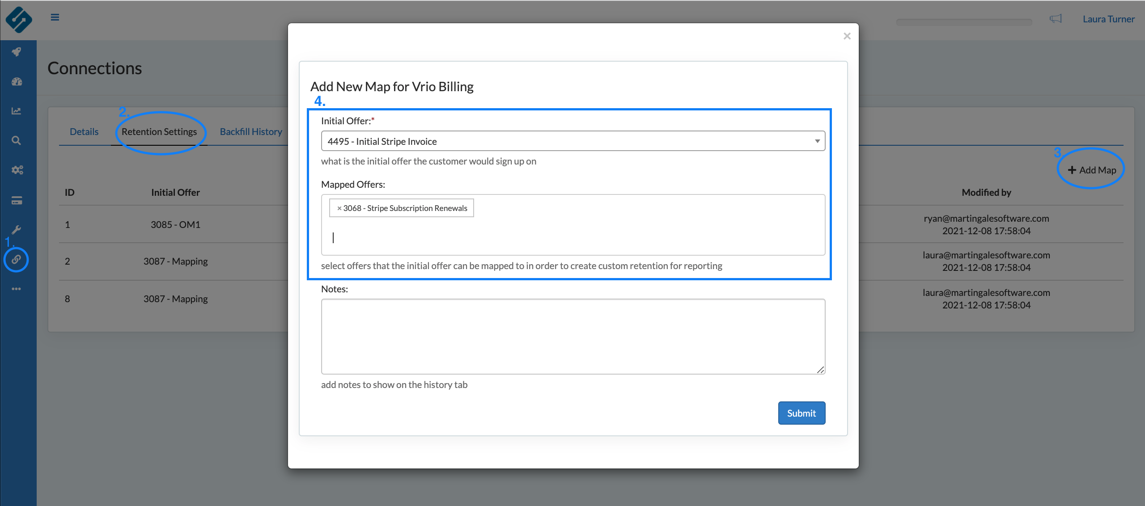The image size is (1145, 506).
Task: Click the link connections sidebar icon
Action: [17, 259]
